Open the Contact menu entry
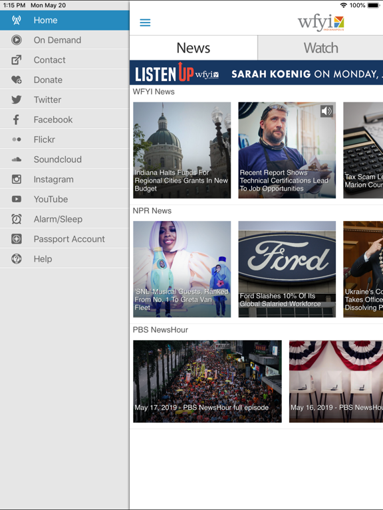 click(64, 60)
